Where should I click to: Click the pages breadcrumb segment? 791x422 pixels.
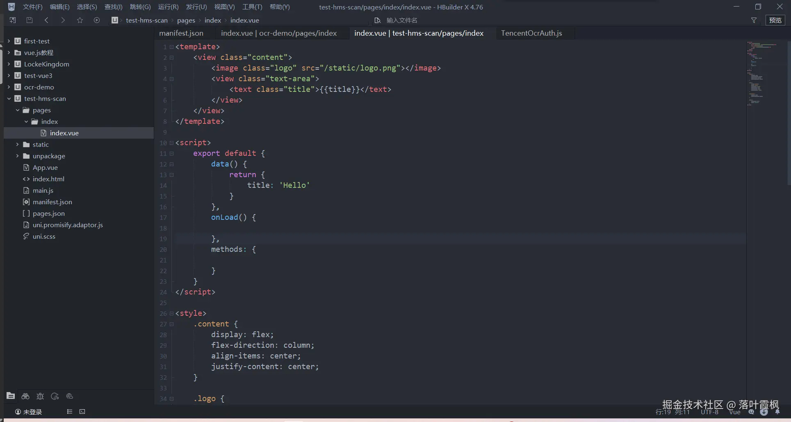tap(186, 20)
